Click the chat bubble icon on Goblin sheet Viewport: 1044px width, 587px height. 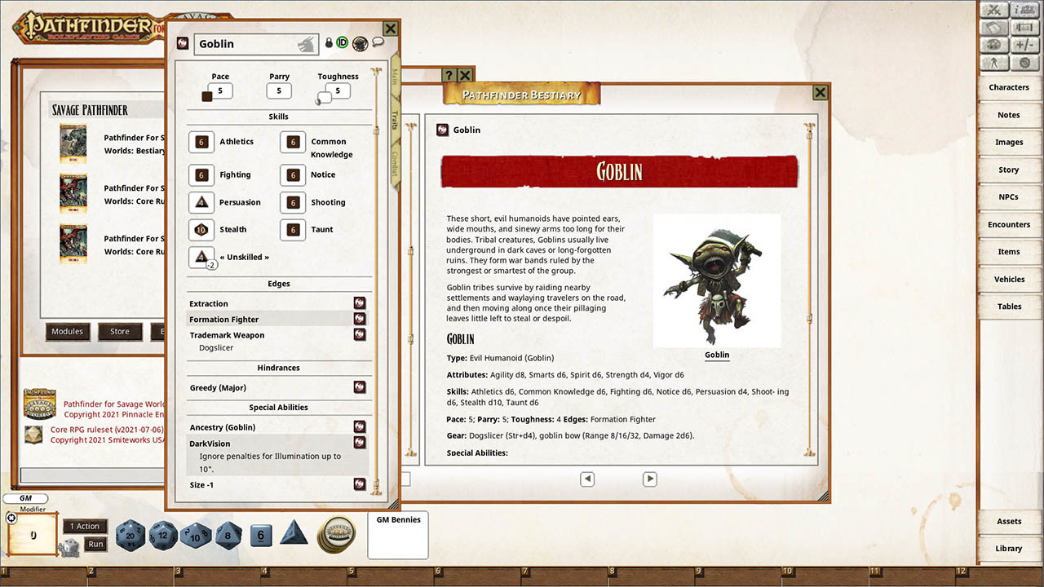coord(378,43)
